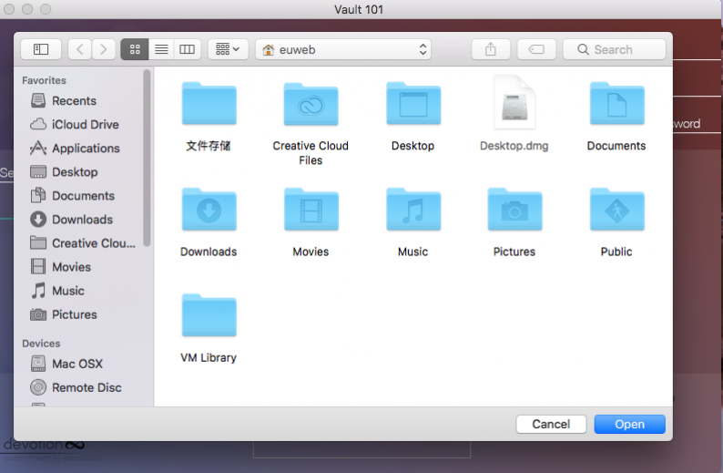Select Documents in the sidebar favorites
Image resolution: width=723 pixels, height=473 pixels.
coord(82,196)
